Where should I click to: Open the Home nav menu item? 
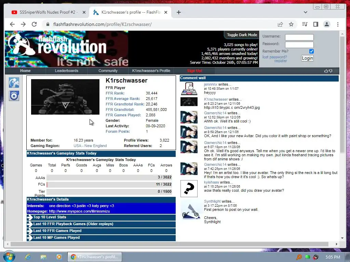pyautogui.click(x=25, y=71)
